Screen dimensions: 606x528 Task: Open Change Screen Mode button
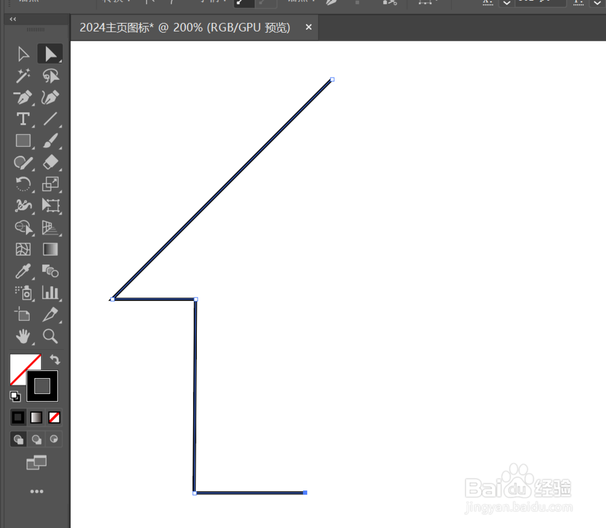(36, 463)
